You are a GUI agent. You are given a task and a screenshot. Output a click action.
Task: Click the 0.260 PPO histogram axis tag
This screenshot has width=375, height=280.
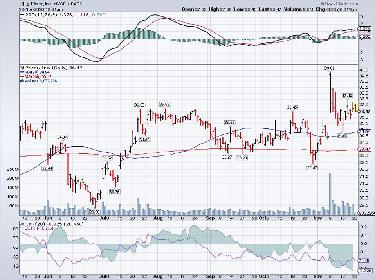[365, 36]
